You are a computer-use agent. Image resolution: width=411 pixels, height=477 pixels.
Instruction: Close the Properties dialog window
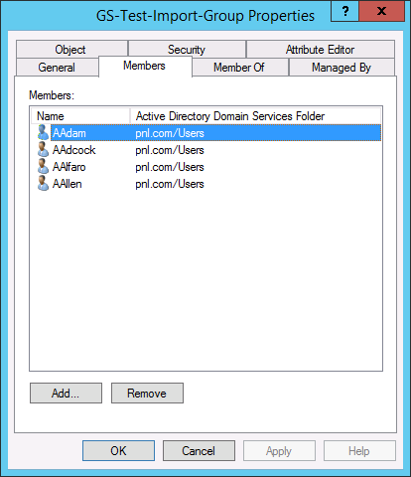coord(382,11)
